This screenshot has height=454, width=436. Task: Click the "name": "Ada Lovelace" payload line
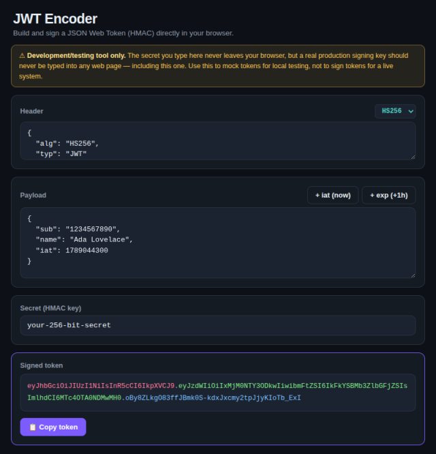tap(84, 240)
